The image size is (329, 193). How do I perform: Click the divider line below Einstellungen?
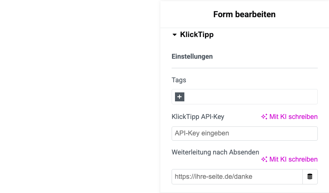(x=244, y=68)
